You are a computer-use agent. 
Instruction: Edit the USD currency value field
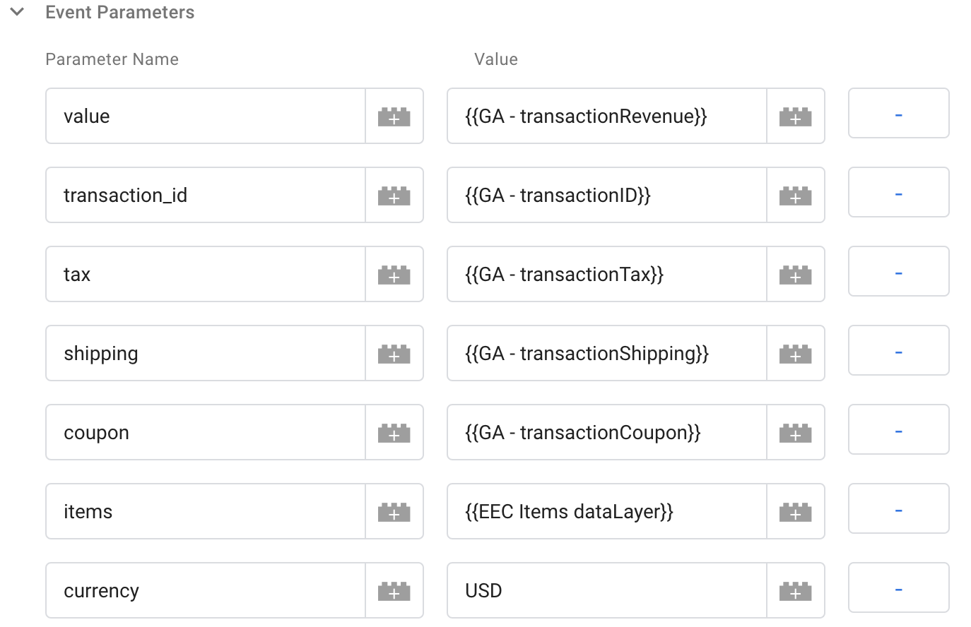tap(607, 590)
